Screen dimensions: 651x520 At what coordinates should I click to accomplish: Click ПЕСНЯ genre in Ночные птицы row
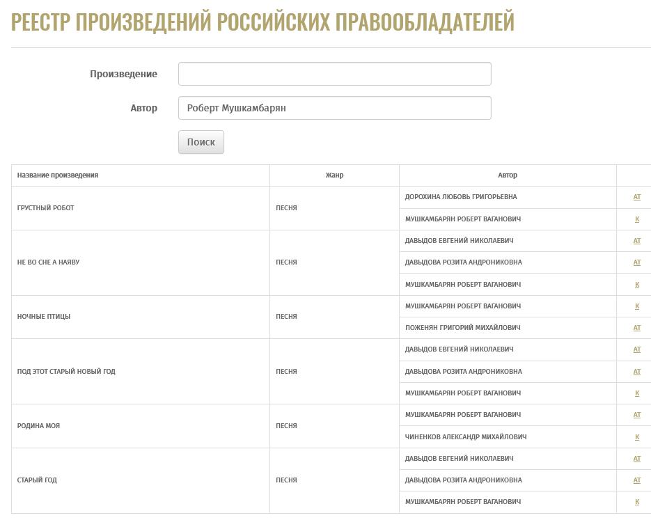coord(286,317)
